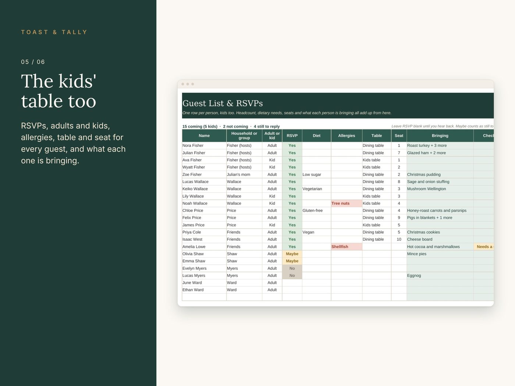Select the 'Cheese board' cell
This screenshot has width=515, height=386.
coord(440,239)
